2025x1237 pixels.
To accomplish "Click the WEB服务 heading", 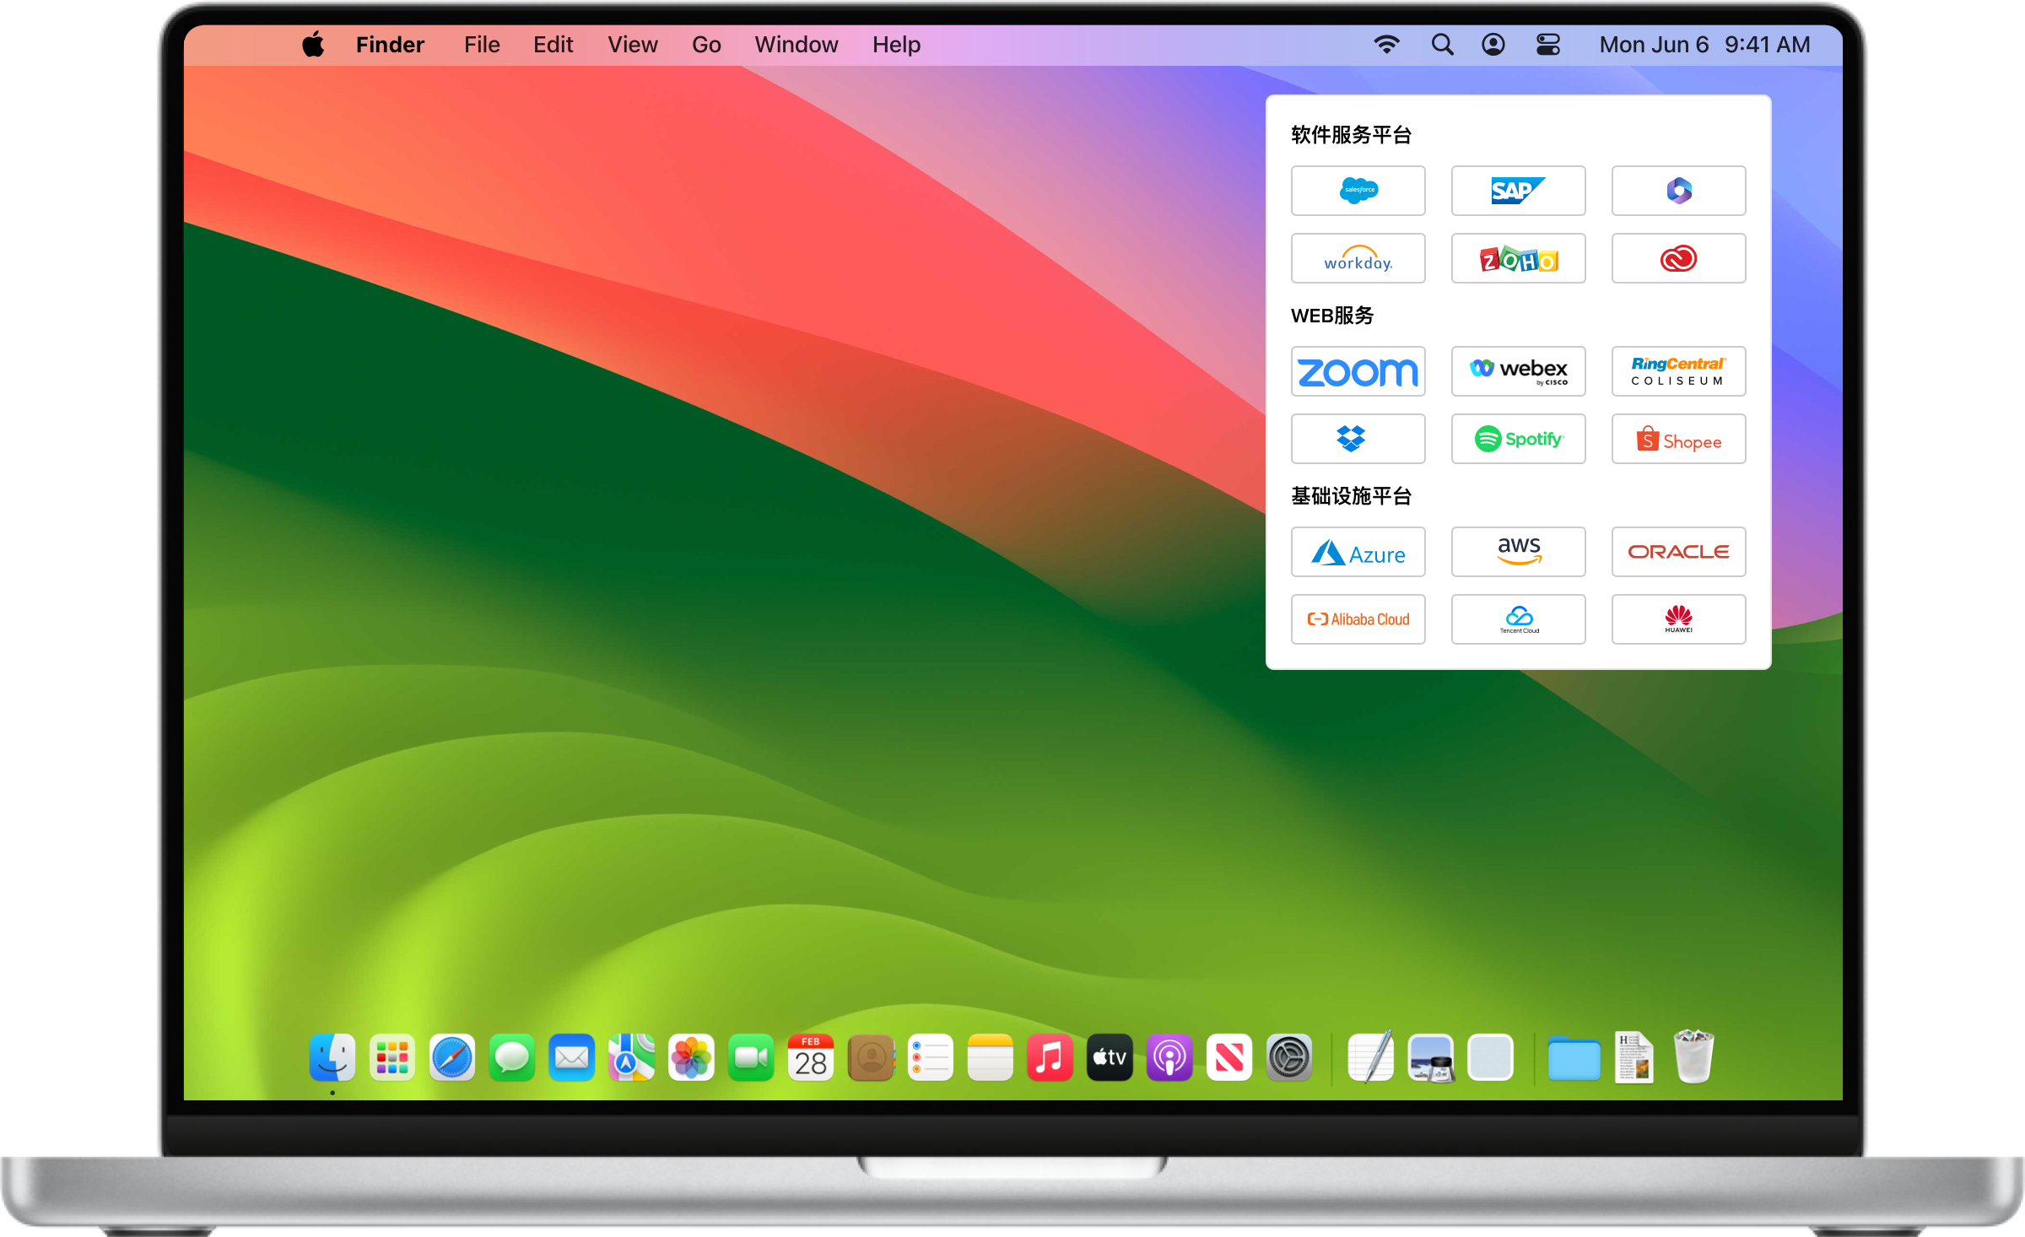I will click(x=1332, y=316).
